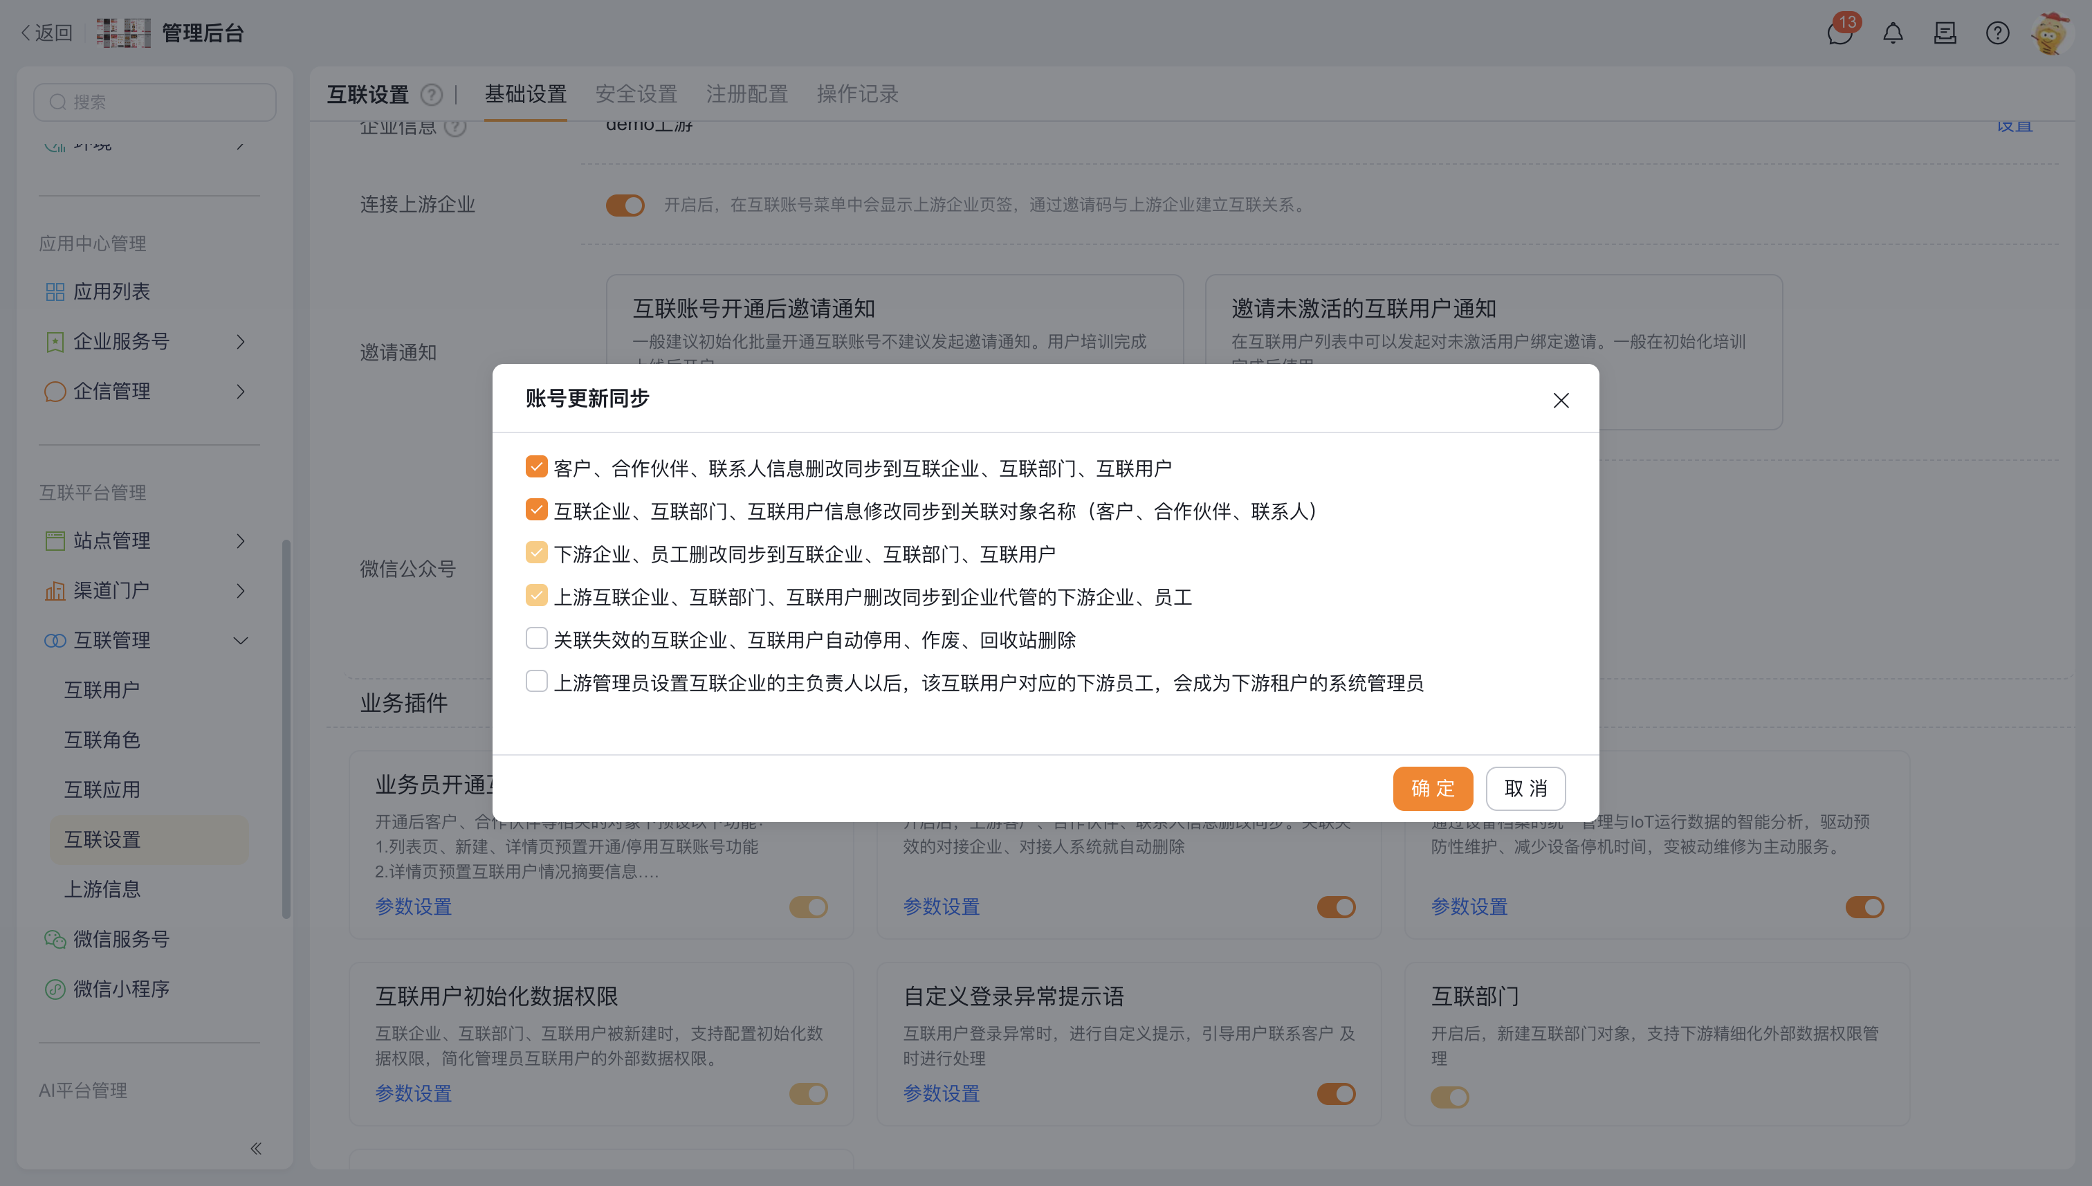Toggle the 互联部门 switch

pos(1449,1097)
